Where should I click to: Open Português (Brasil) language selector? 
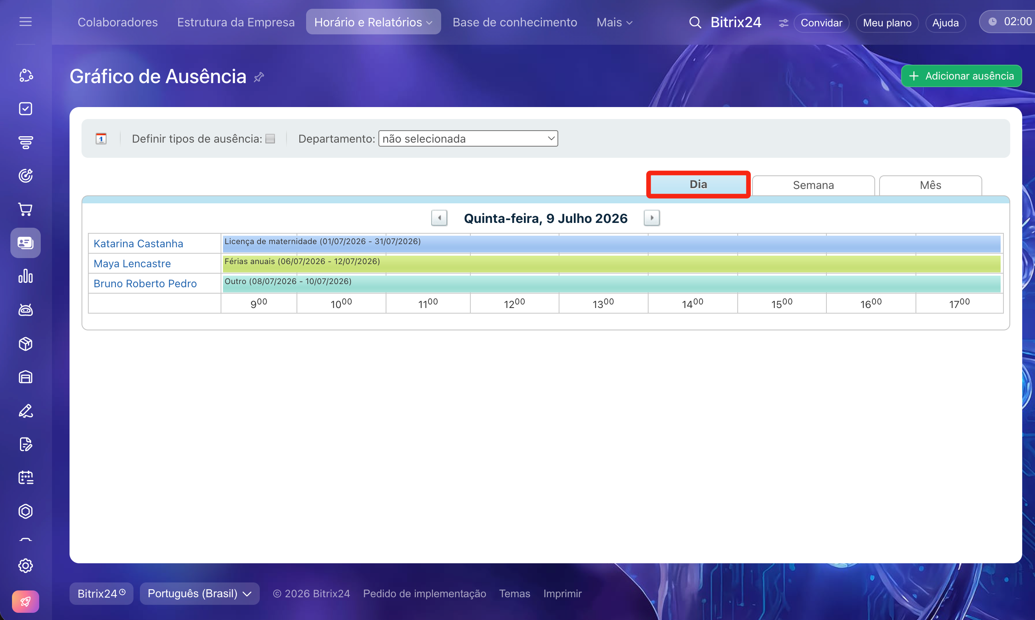(x=199, y=594)
